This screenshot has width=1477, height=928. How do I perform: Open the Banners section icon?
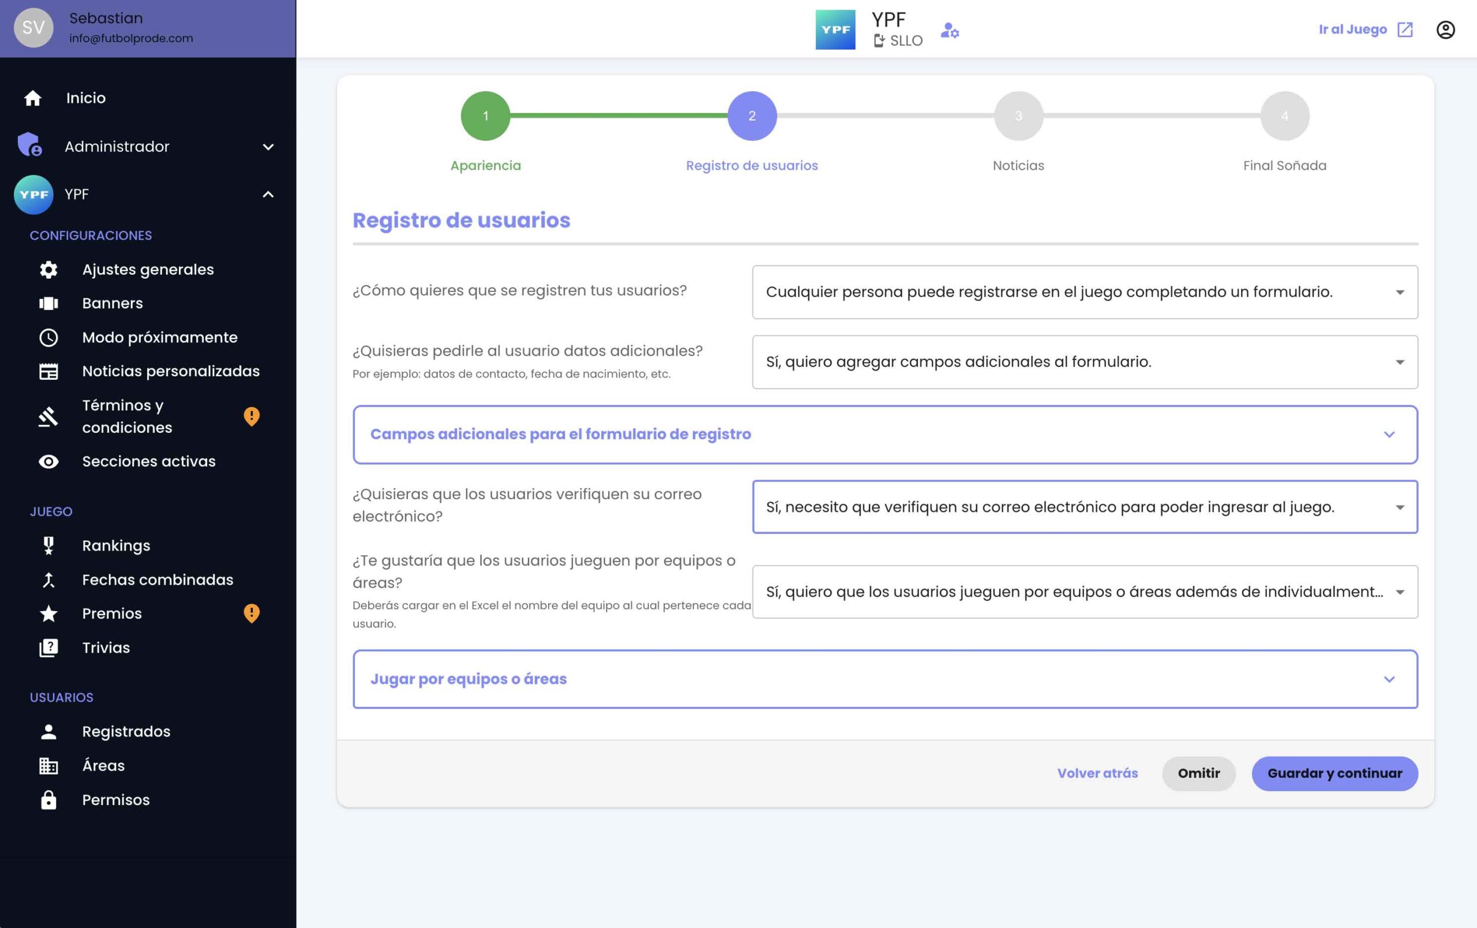click(48, 304)
